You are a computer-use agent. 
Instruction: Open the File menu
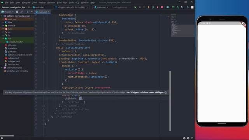(7, 3)
